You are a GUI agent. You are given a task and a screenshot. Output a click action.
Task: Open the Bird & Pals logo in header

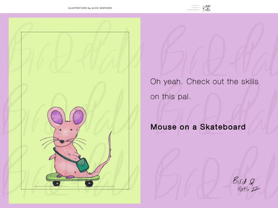(x=206, y=8)
